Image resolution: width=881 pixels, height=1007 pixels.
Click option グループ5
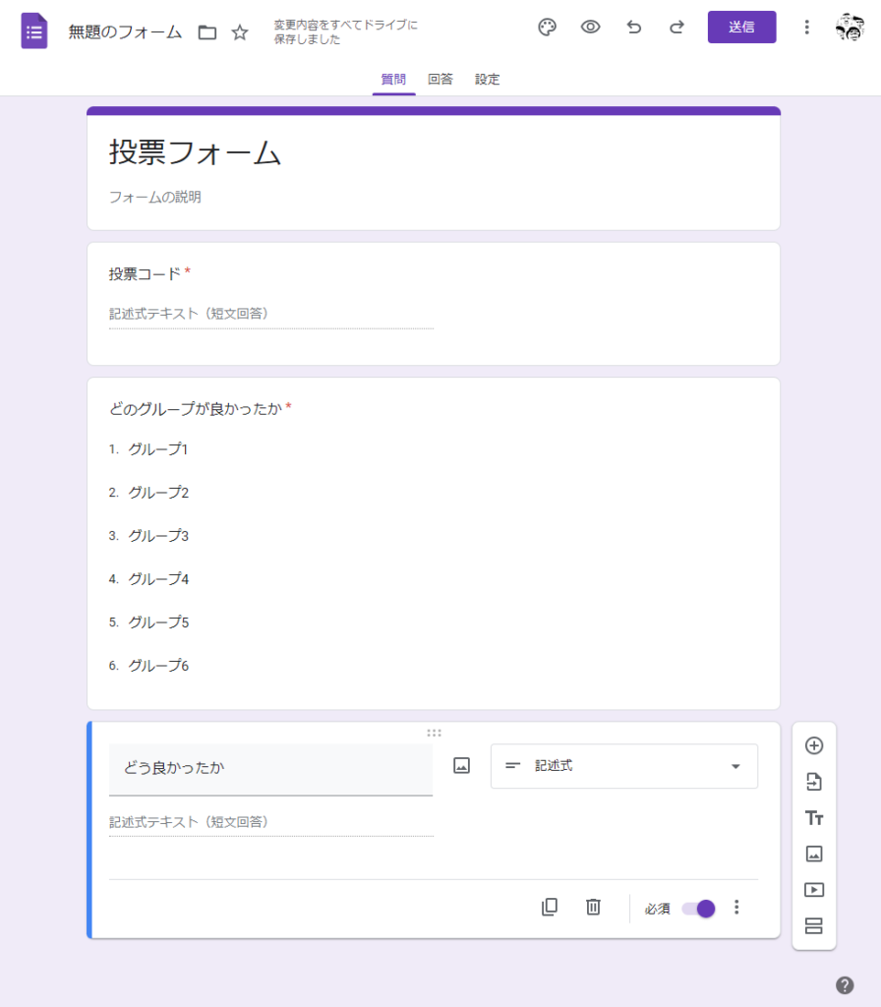[x=158, y=622]
